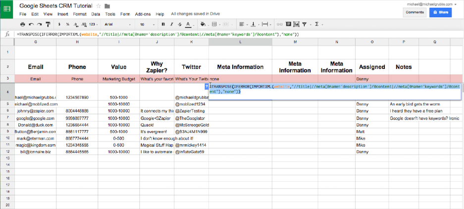Screen dimensions: 464x209
Task: Open the more number formats 123 dropdown
Action: 94,24
